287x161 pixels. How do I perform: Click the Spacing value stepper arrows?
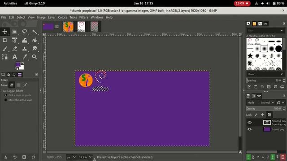(x=284, y=80)
